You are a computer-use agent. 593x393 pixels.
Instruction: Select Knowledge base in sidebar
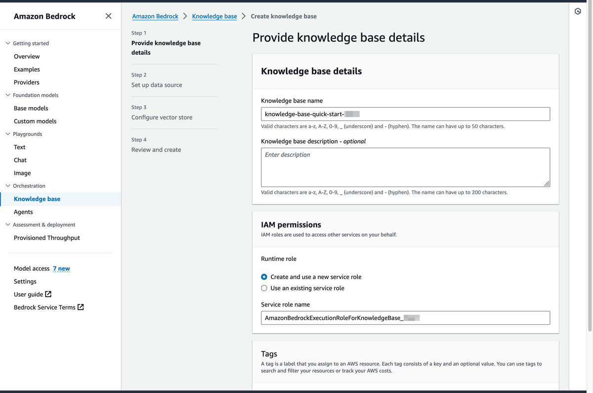pyautogui.click(x=37, y=199)
